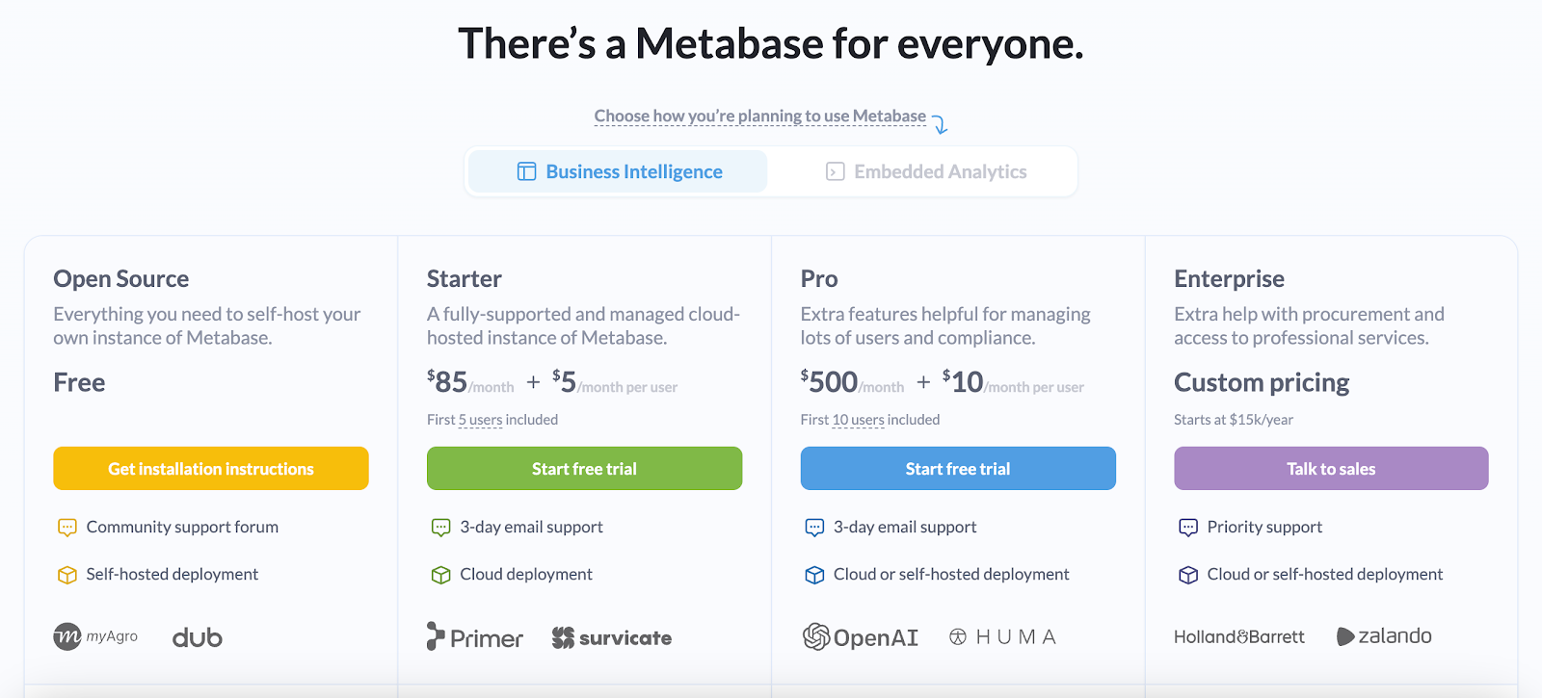Click the zalando logo
The width and height of the screenshot is (1542, 698).
(1384, 636)
